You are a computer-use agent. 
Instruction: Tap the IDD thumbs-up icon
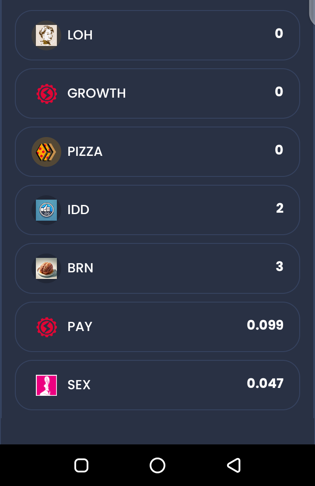point(46,210)
